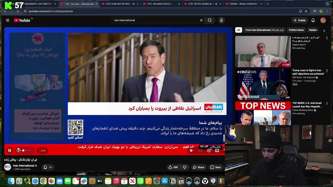
Task: Reload the page in the browser
Action: (18, 11)
